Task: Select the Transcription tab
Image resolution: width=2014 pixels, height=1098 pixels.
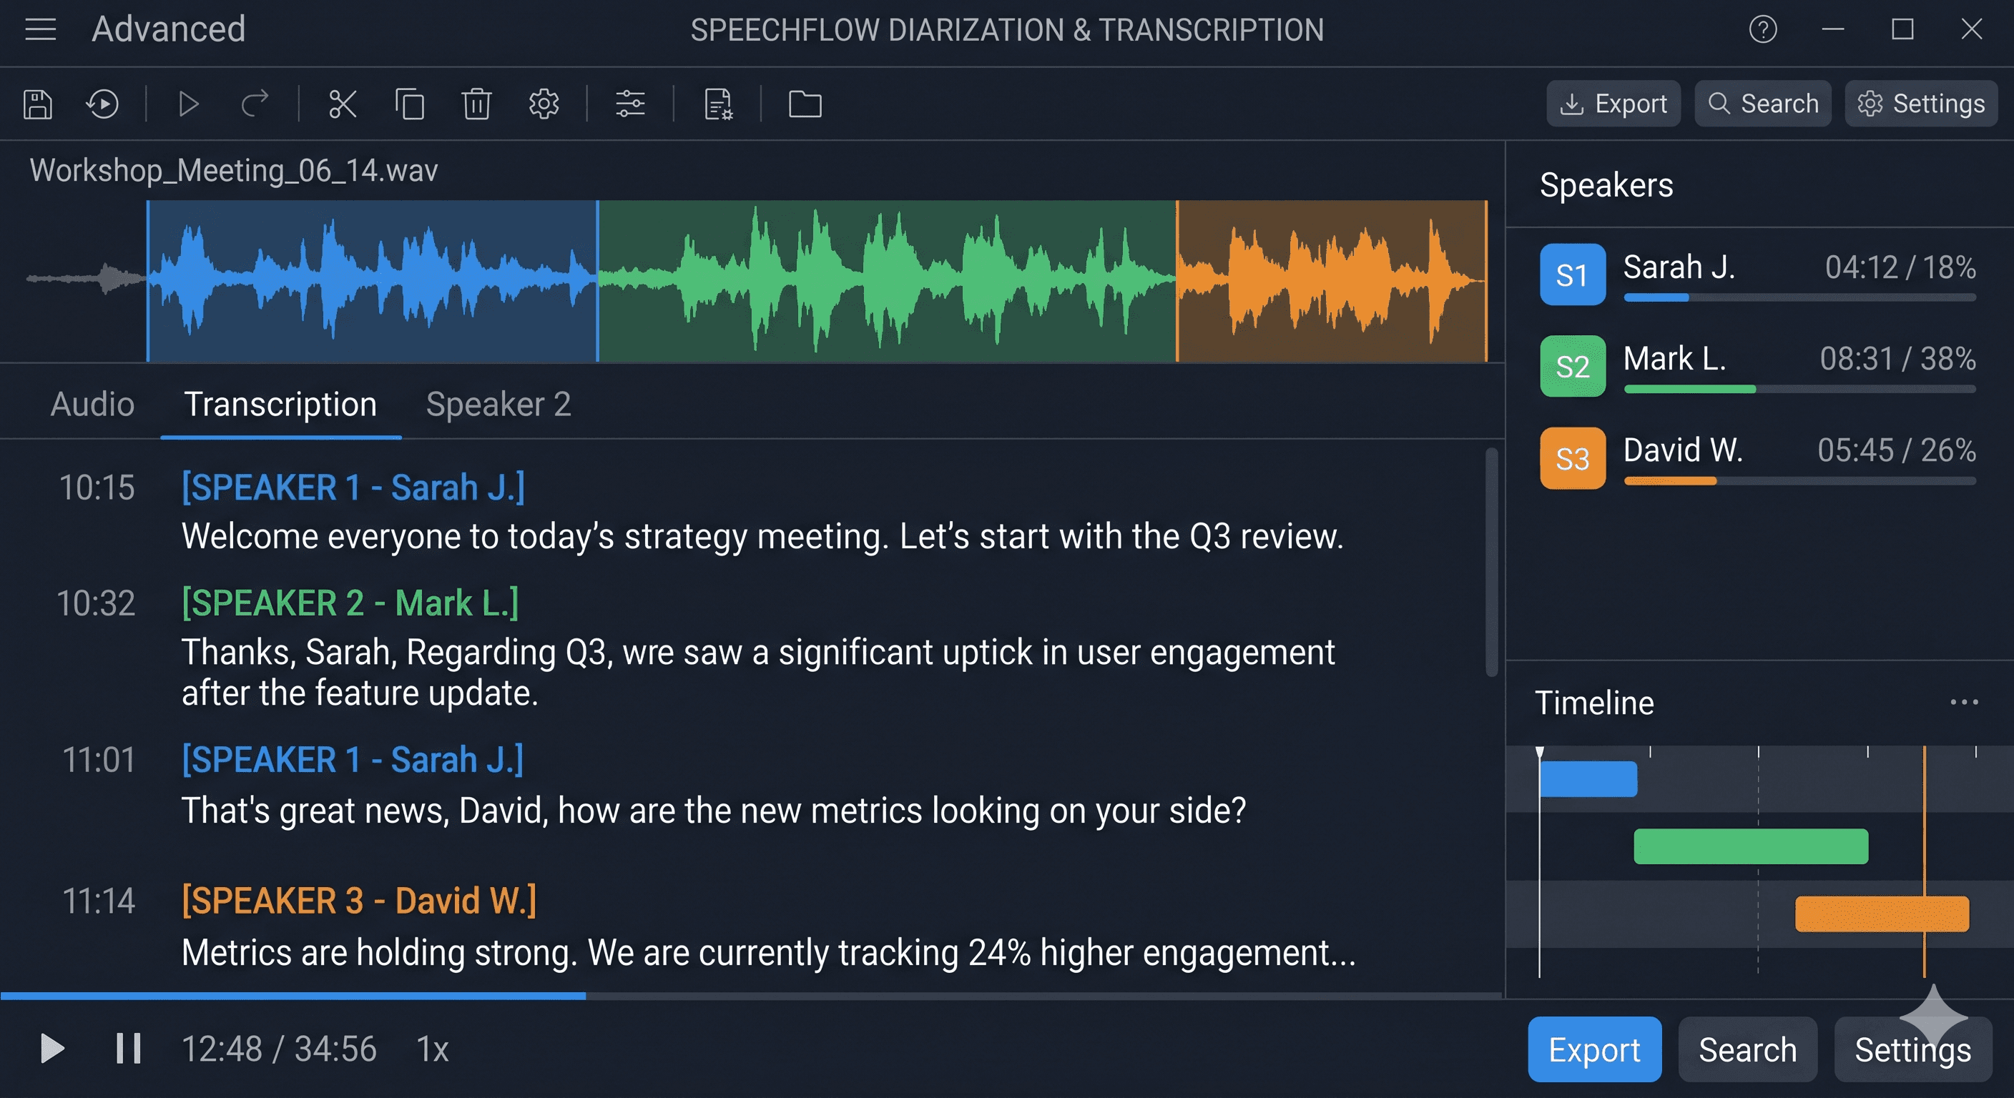Action: pos(280,404)
